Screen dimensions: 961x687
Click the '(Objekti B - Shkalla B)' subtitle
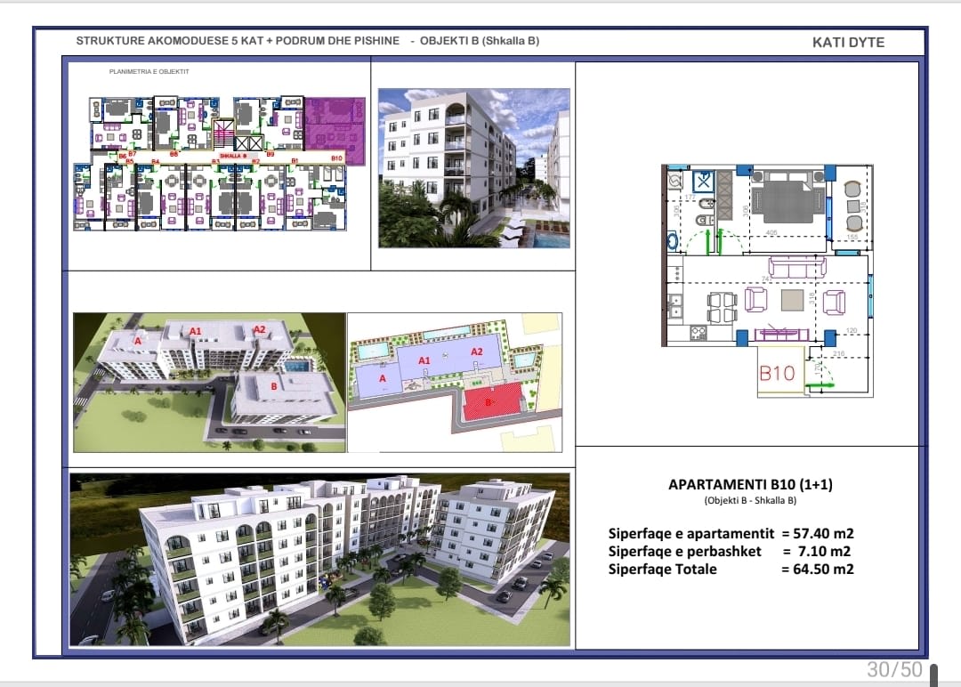(750, 500)
